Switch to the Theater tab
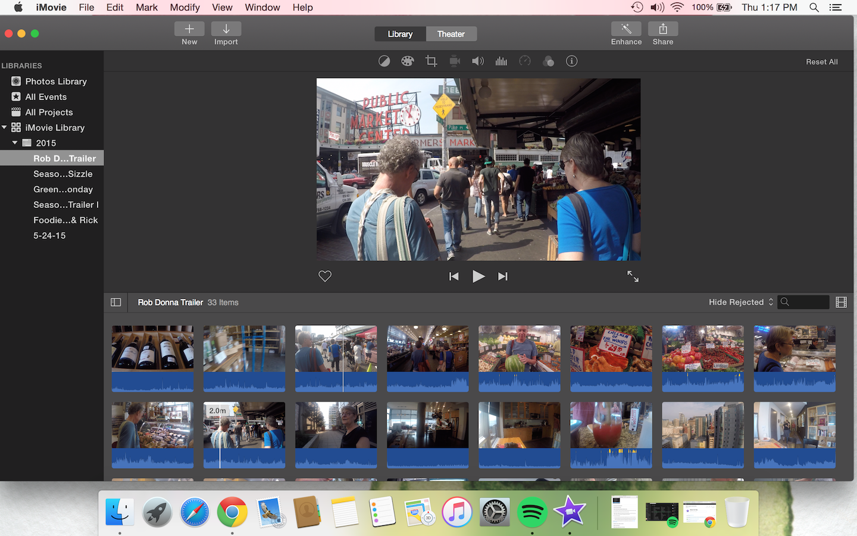Screen dimensions: 857x536 451,34
